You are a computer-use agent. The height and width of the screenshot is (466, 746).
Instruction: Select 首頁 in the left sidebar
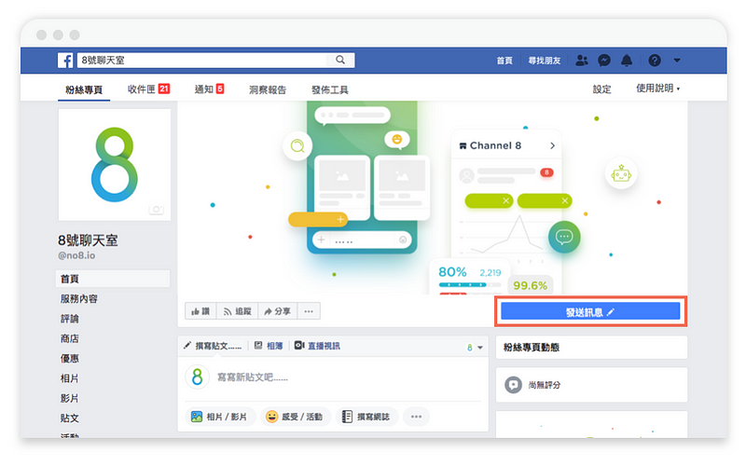[113, 279]
